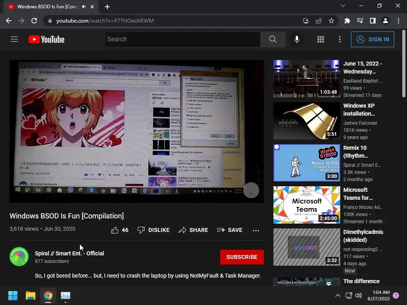
Task: Sign in to YouTube
Action: pos(372,39)
